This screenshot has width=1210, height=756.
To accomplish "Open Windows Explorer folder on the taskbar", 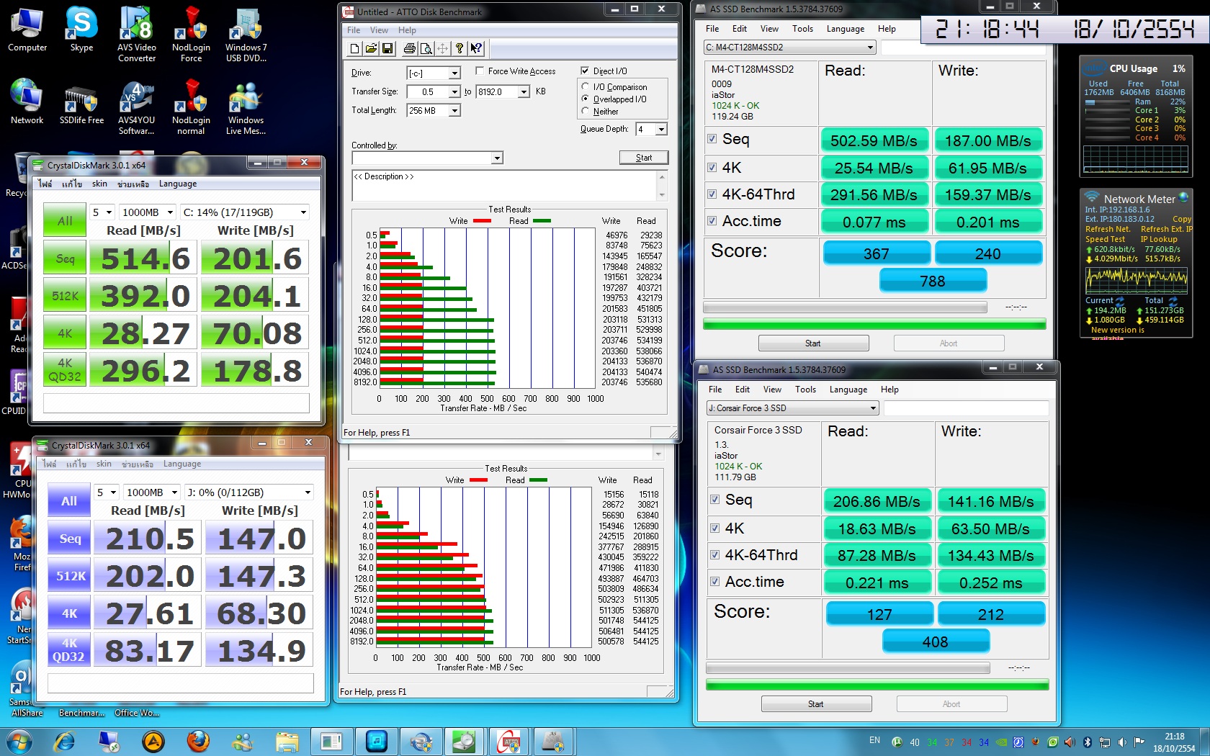I will pyautogui.click(x=287, y=742).
